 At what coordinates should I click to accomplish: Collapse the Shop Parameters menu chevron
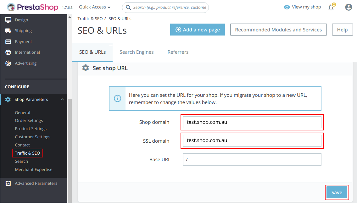(x=62, y=99)
